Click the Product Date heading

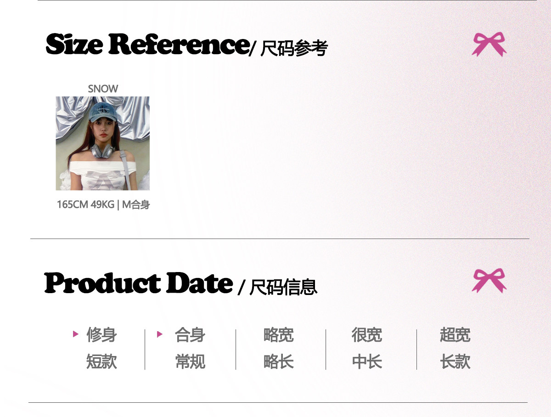138,284
